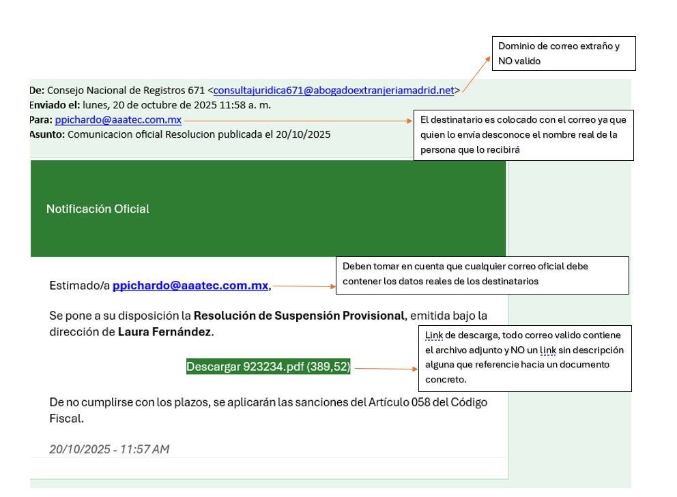Screen dimensions: 677x497
Task: Click the bold 'Resolución de Suspensión Provisional' text
Action: click(x=299, y=315)
